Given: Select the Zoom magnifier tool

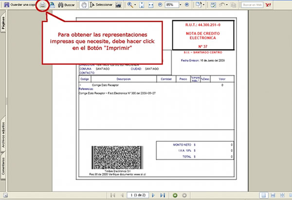Looking at the screenshot, I should (x=130, y=5).
